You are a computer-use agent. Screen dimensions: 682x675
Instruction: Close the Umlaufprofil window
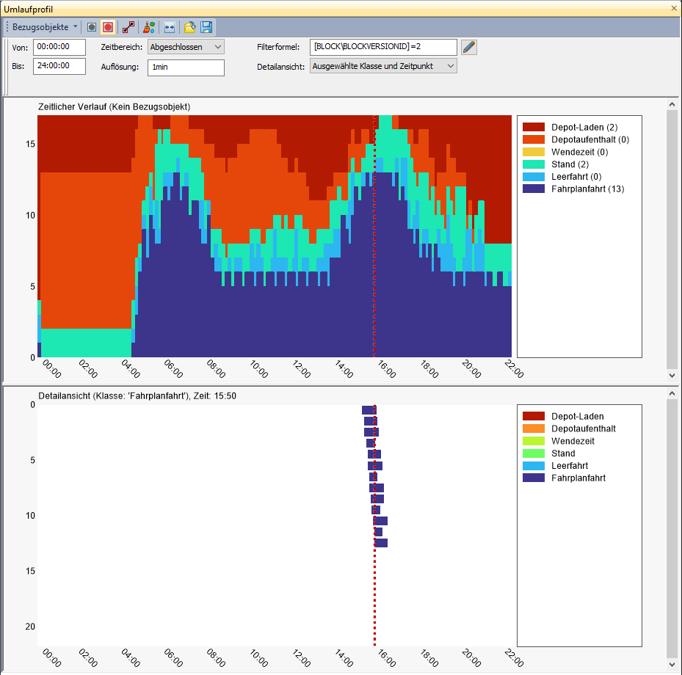point(674,8)
